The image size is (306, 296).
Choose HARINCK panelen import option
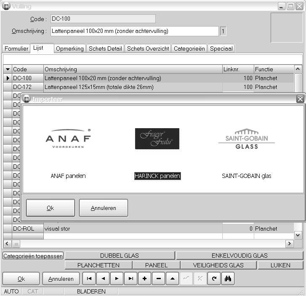(157, 176)
